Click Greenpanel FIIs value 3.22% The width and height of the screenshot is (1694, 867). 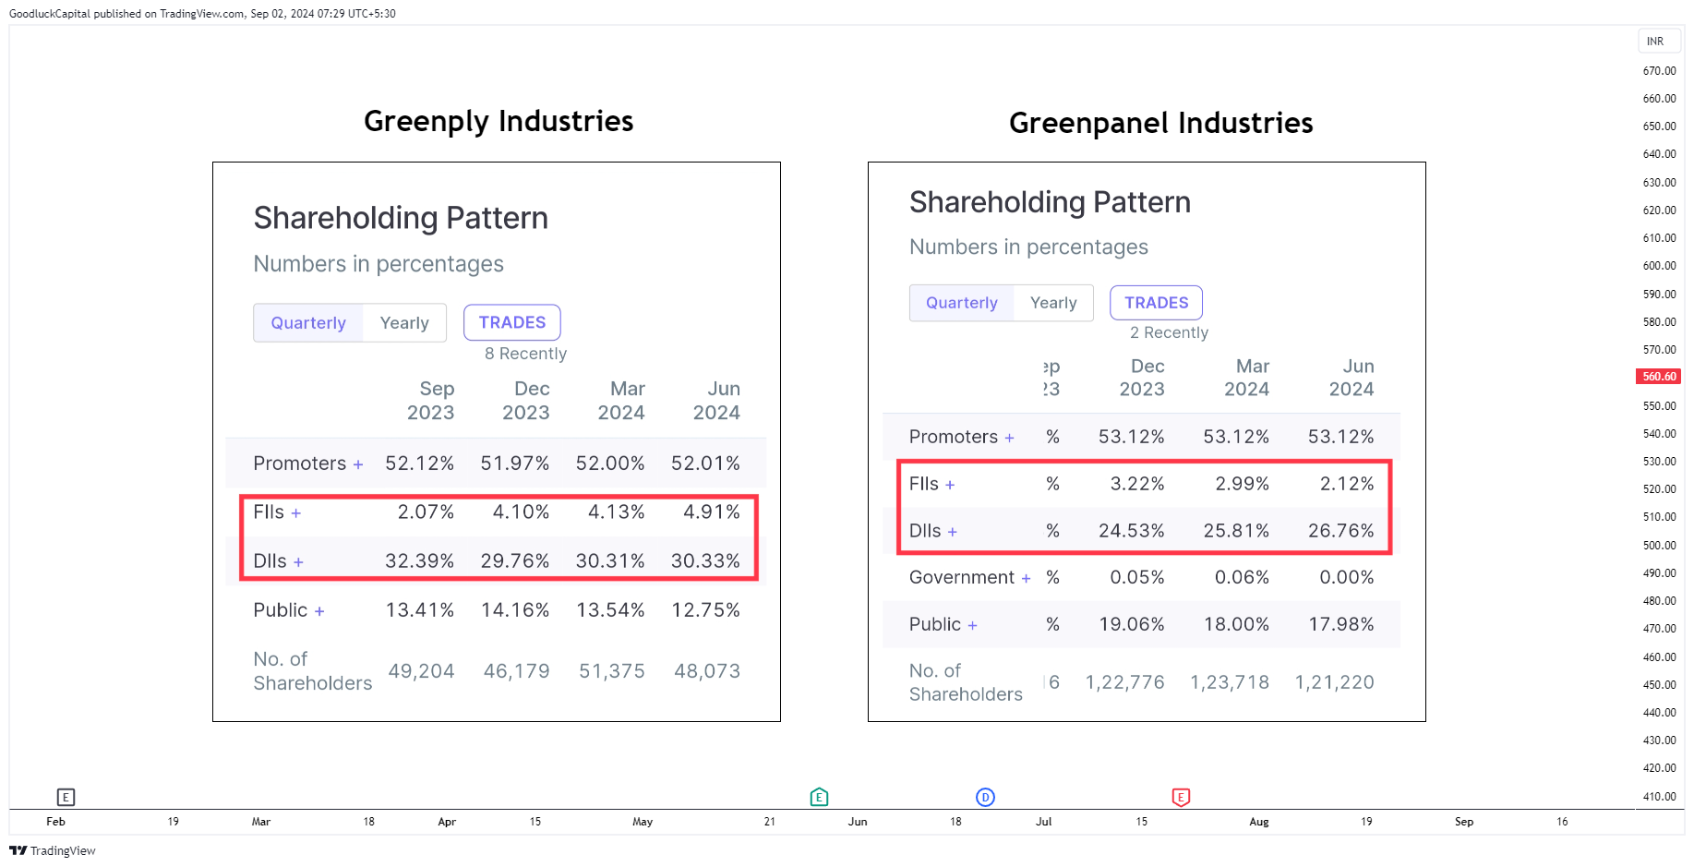coord(1137,484)
